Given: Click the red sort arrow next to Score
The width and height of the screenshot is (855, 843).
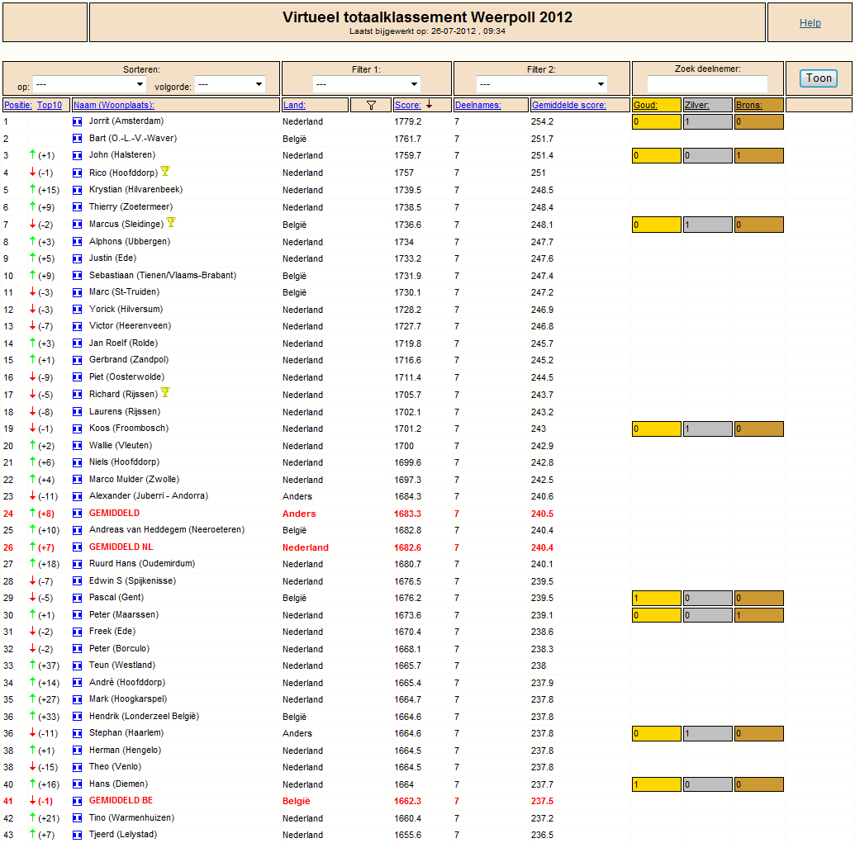Looking at the screenshot, I should (x=429, y=105).
